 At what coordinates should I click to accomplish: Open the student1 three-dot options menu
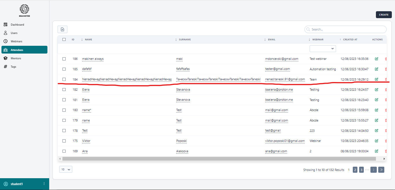(44, 184)
